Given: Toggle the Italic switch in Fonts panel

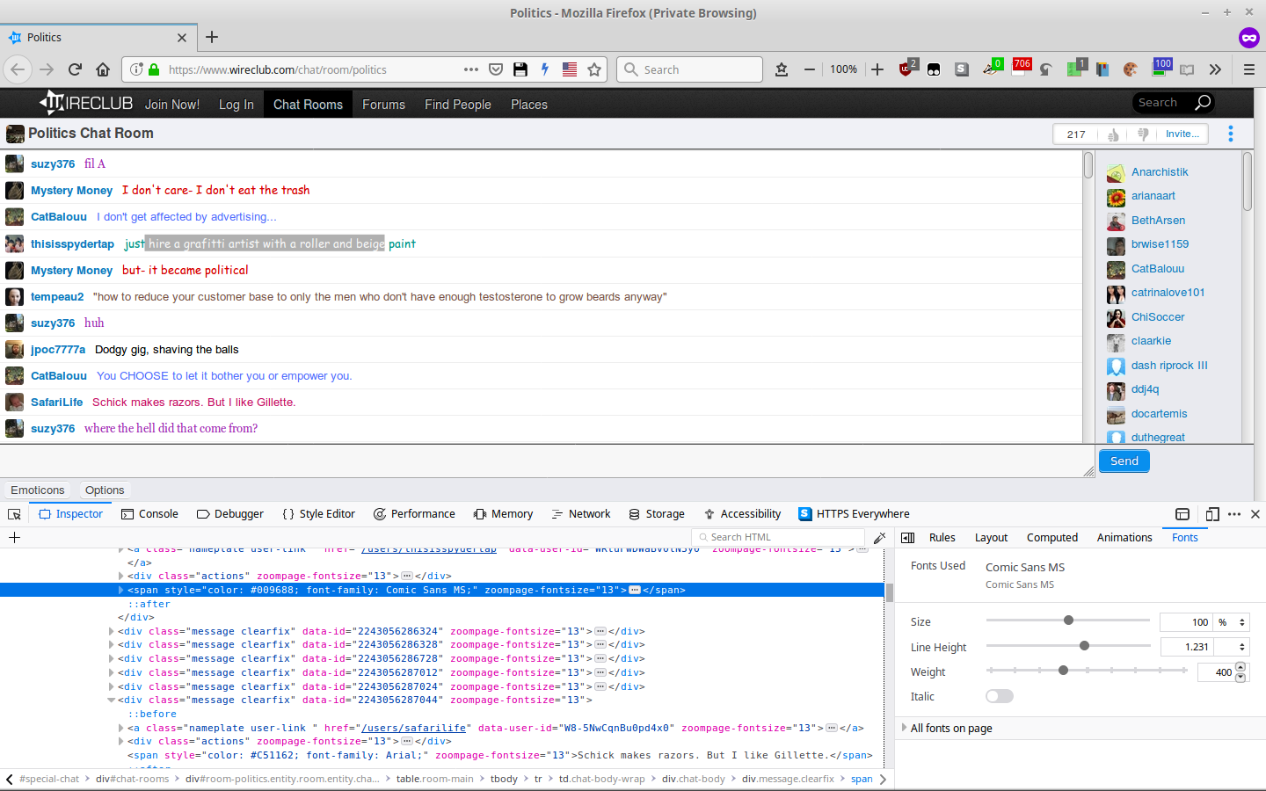Looking at the screenshot, I should [1000, 696].
